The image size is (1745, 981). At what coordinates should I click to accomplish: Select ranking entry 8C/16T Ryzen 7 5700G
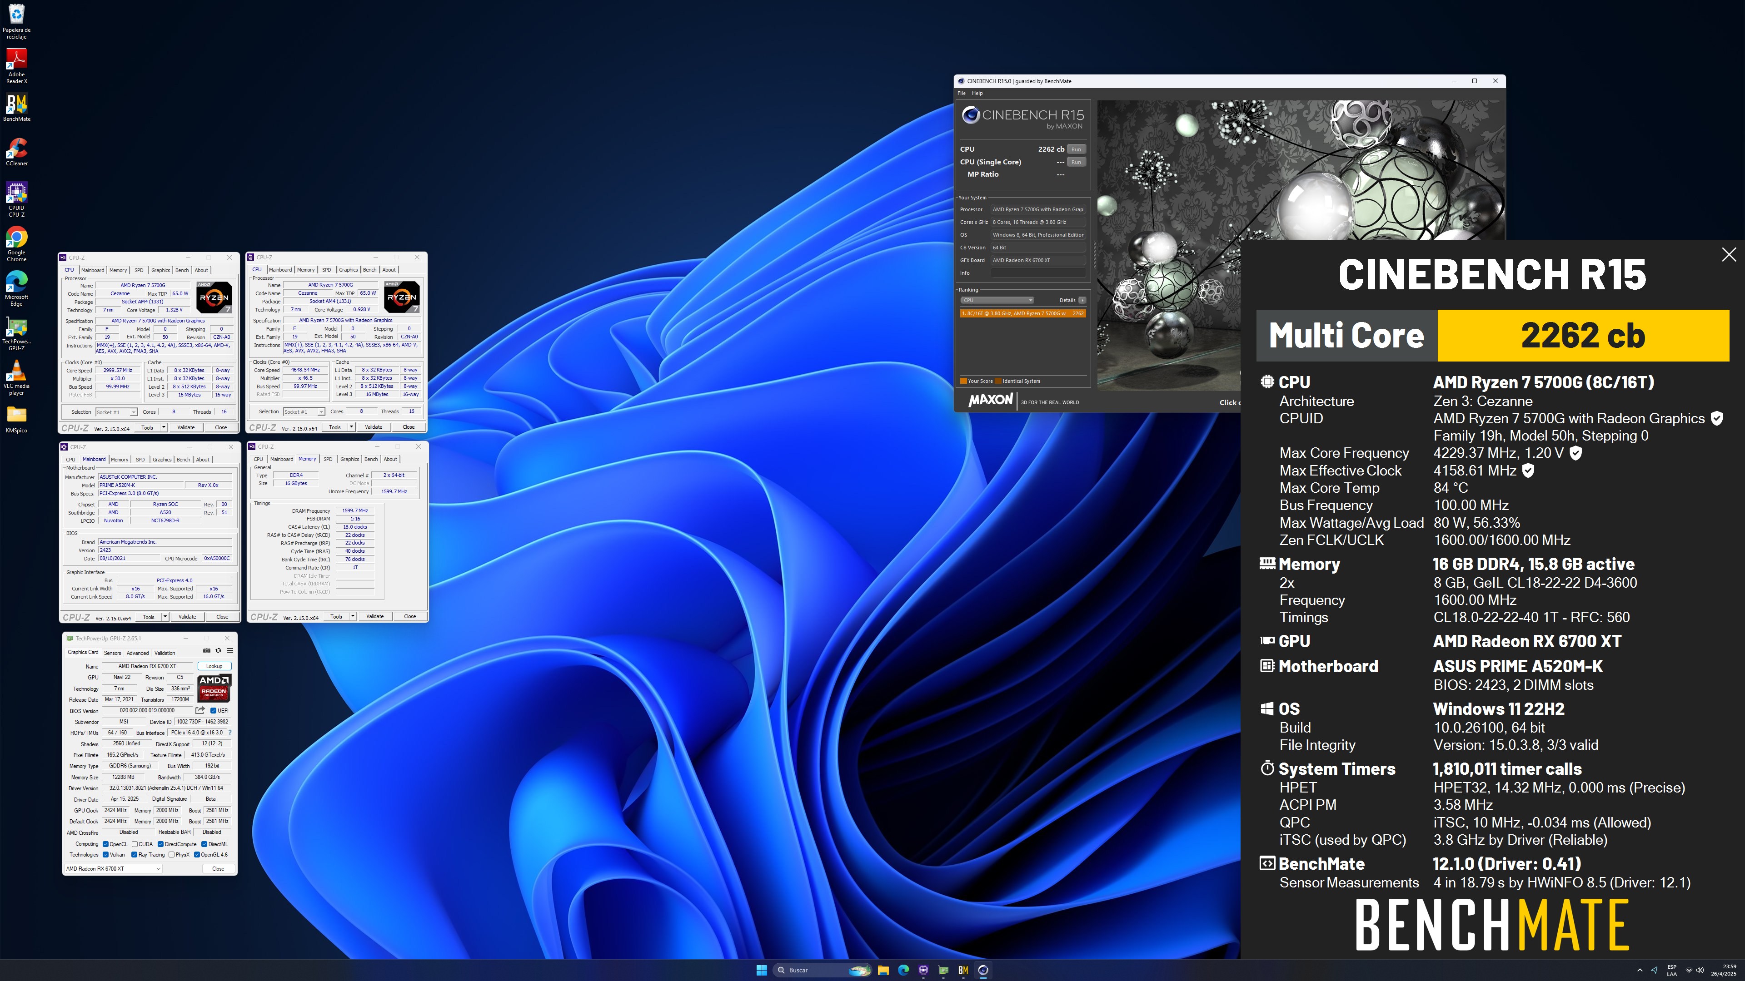click(x=1023, y=313)
